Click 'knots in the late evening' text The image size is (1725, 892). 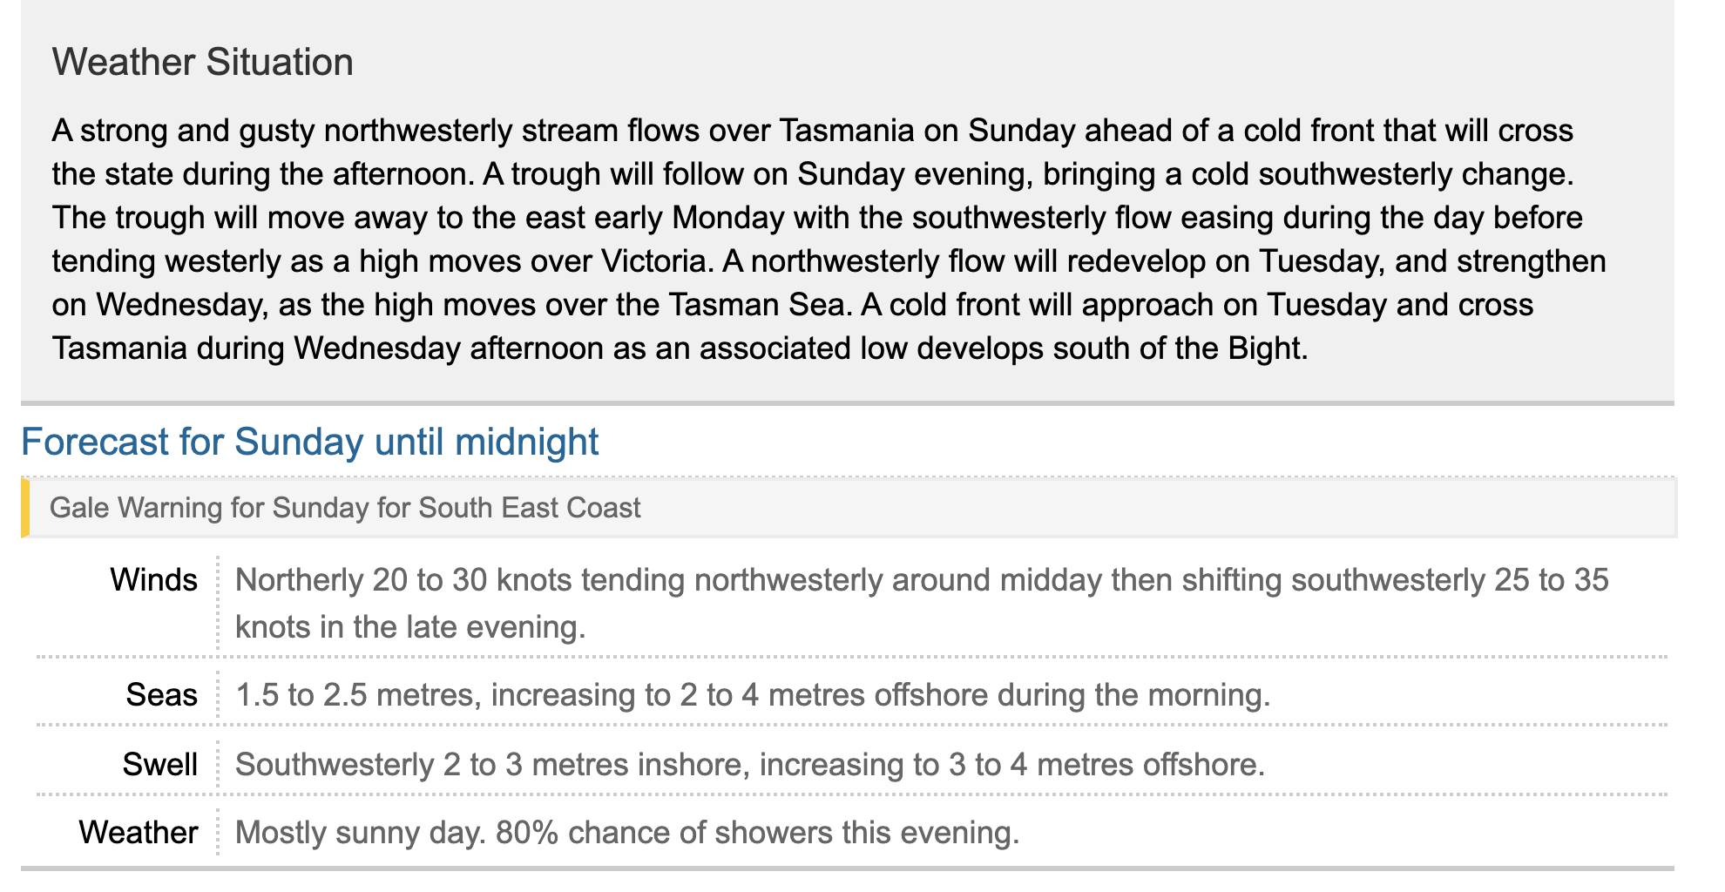tap(409, 627)
